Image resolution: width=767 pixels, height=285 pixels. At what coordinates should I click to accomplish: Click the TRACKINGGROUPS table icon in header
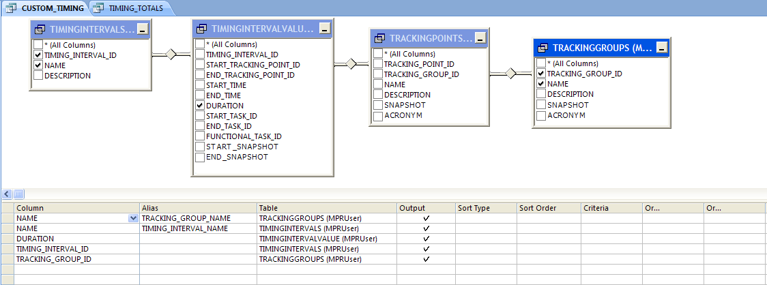point(543,48)
